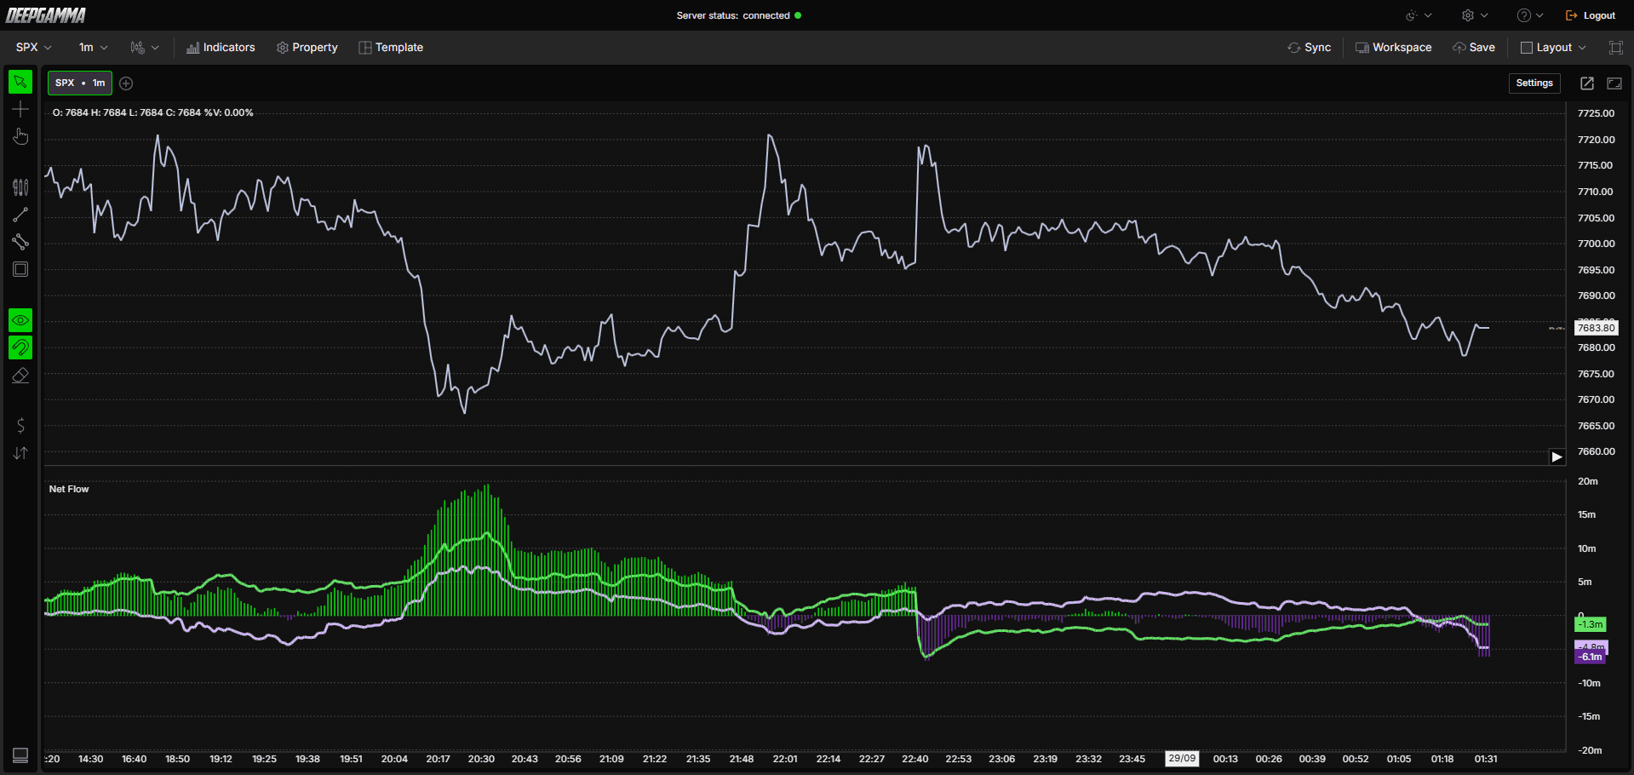Viewport: 1634px width, 775px height.
Task: Click the up-down arrows invert scale icon
Action: [20, 453]
